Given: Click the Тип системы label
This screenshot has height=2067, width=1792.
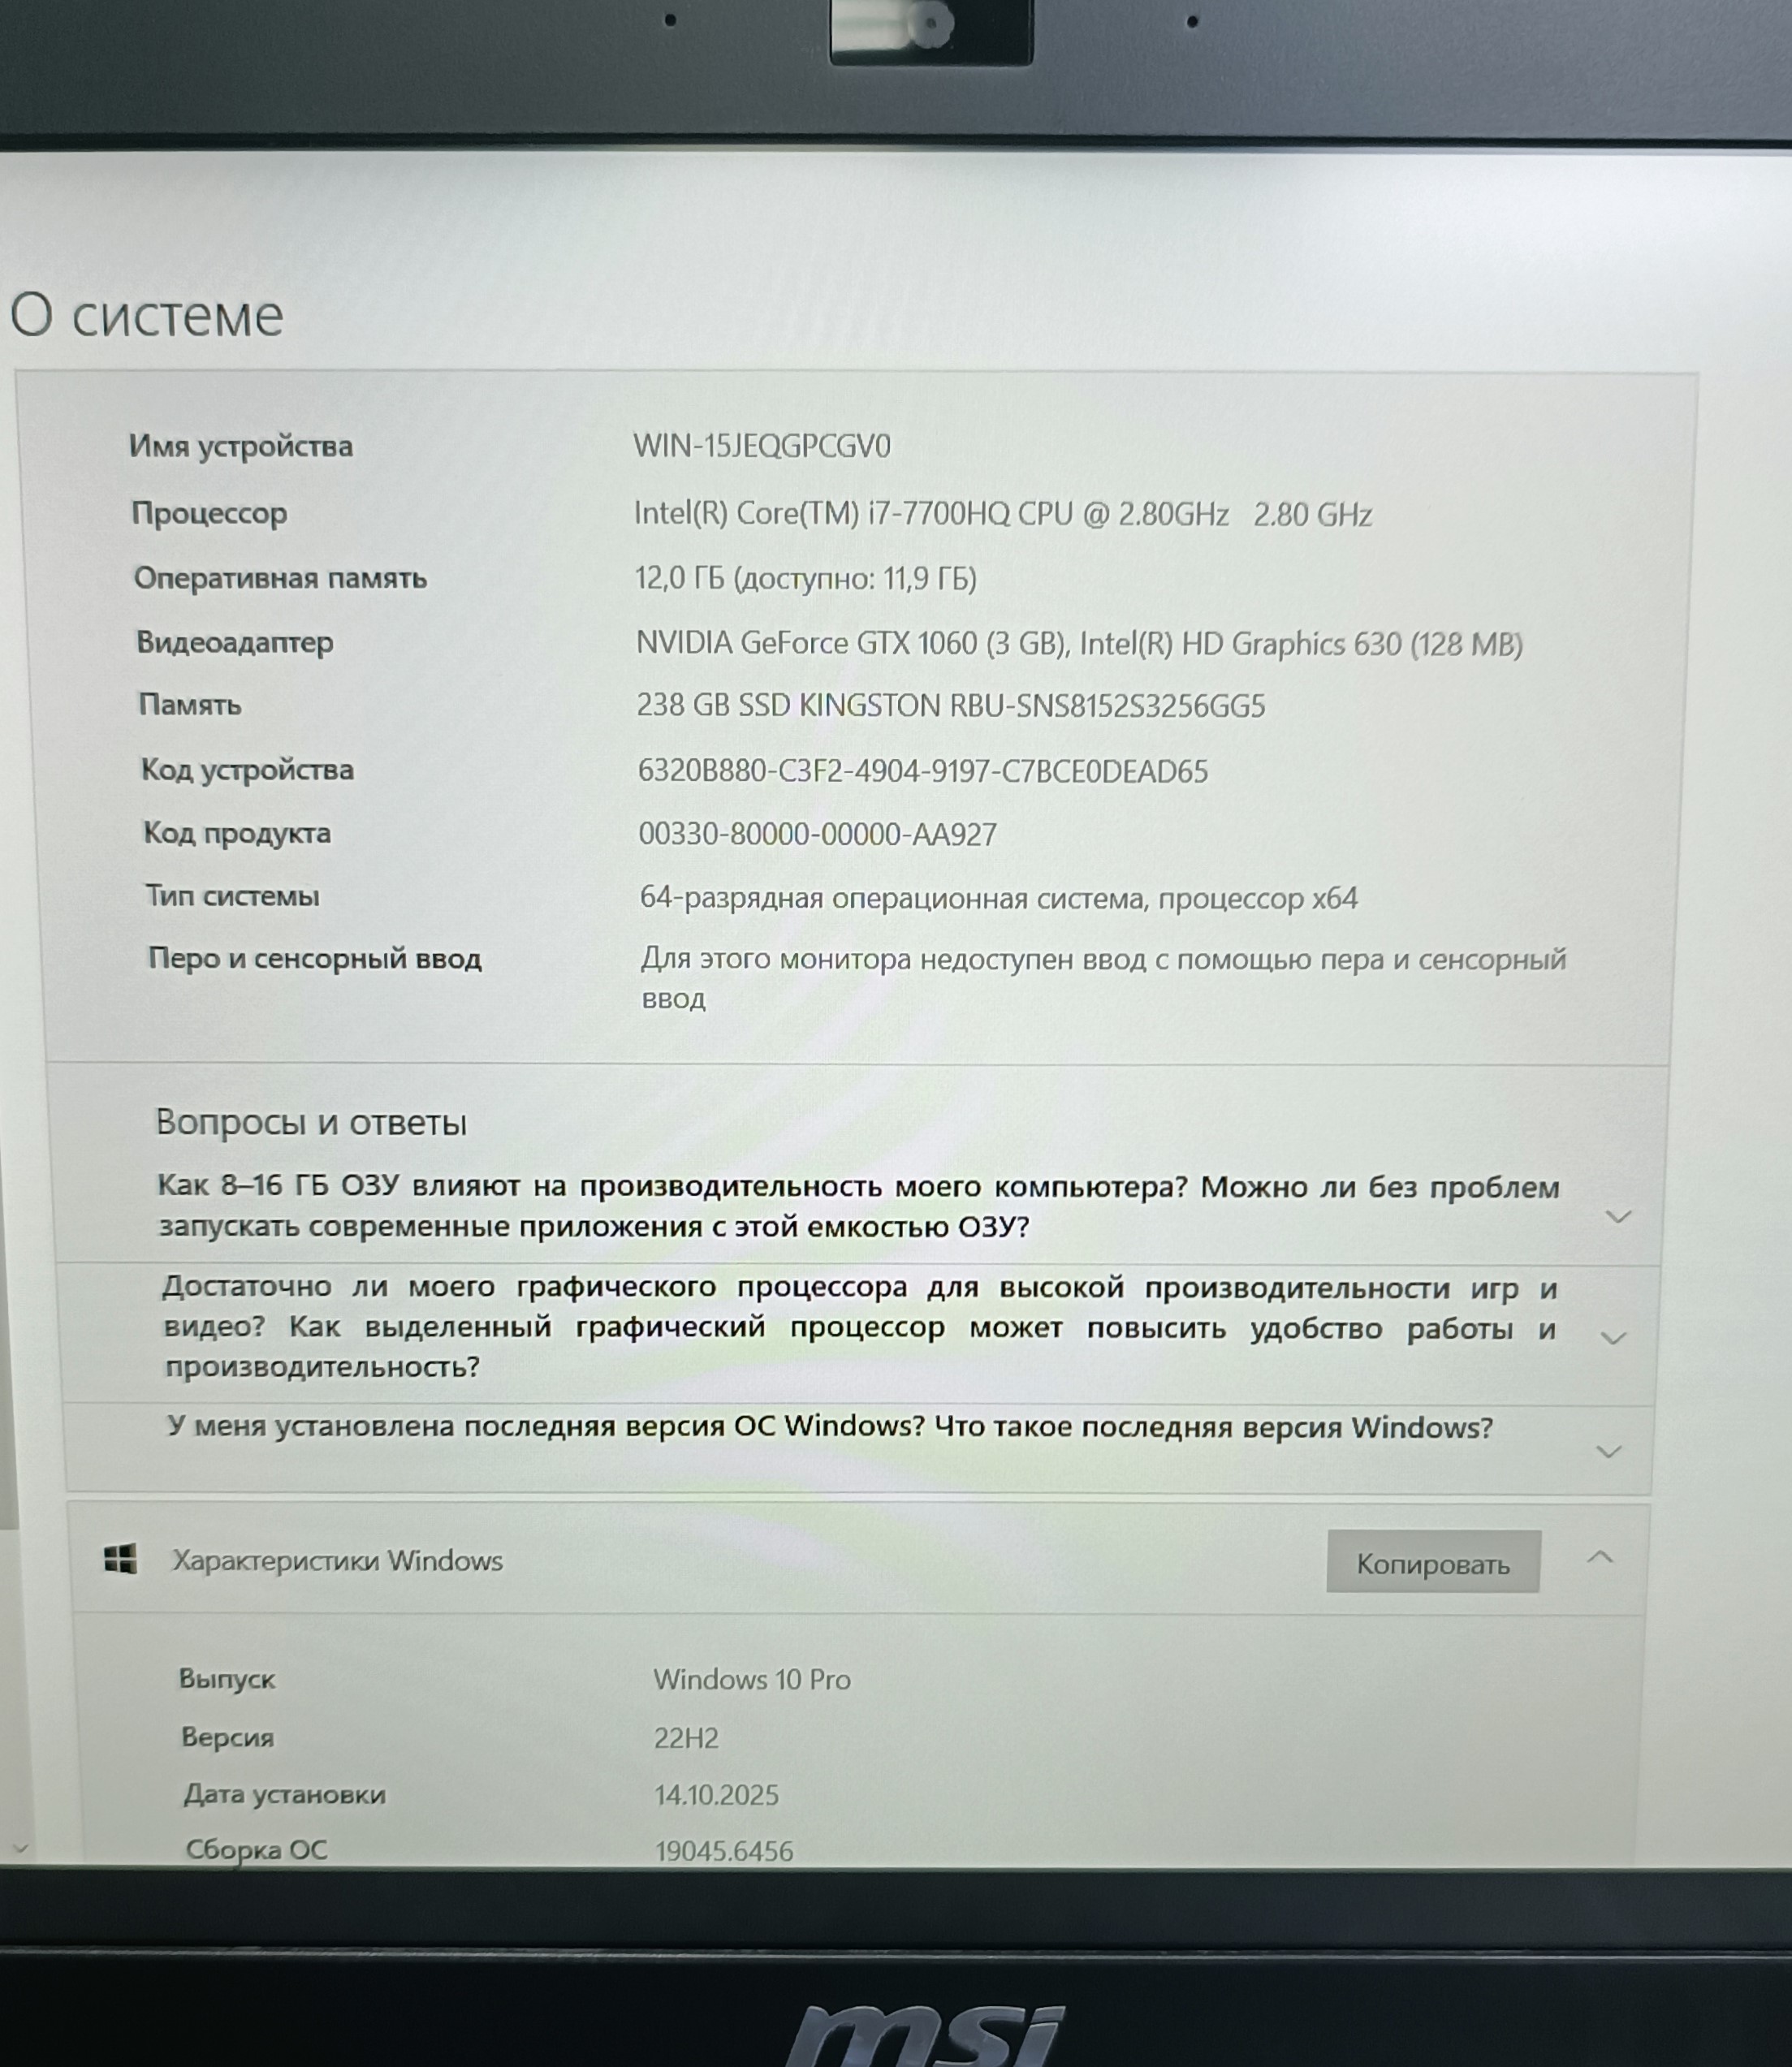Looking at the screenshot, I should [x=233, y=896].
